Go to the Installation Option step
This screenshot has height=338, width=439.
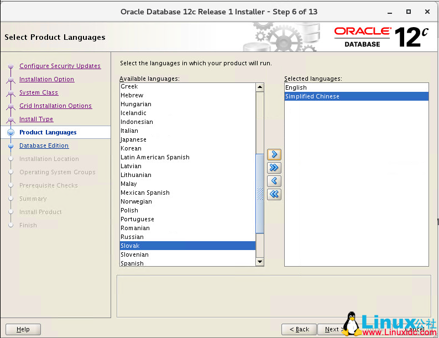(x=47, y=79)
